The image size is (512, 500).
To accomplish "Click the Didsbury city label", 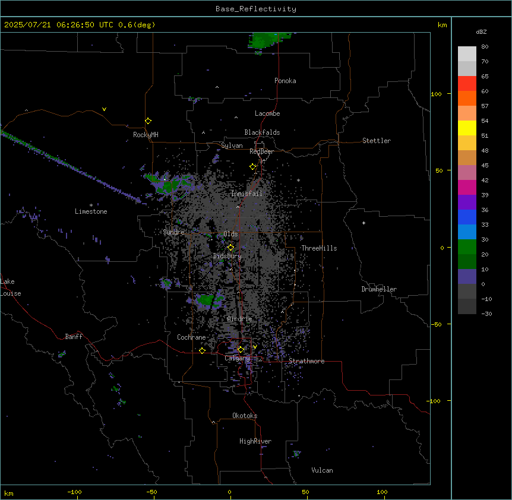I will click(227, 256).
